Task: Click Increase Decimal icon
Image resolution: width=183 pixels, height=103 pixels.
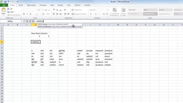Action: (104, 14)
